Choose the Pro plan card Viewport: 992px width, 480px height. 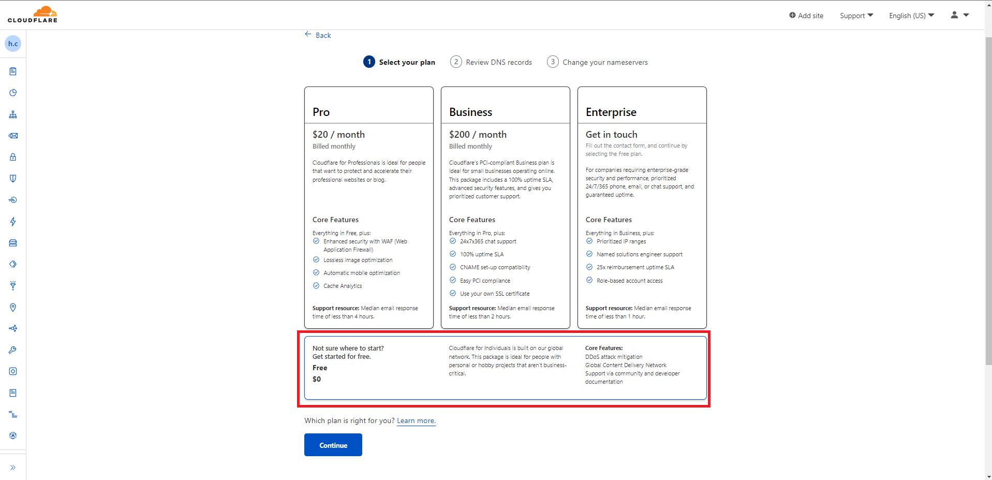369,208
